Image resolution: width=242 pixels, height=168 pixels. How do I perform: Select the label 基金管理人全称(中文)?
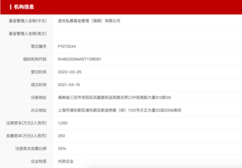click(x=28, y=21)
